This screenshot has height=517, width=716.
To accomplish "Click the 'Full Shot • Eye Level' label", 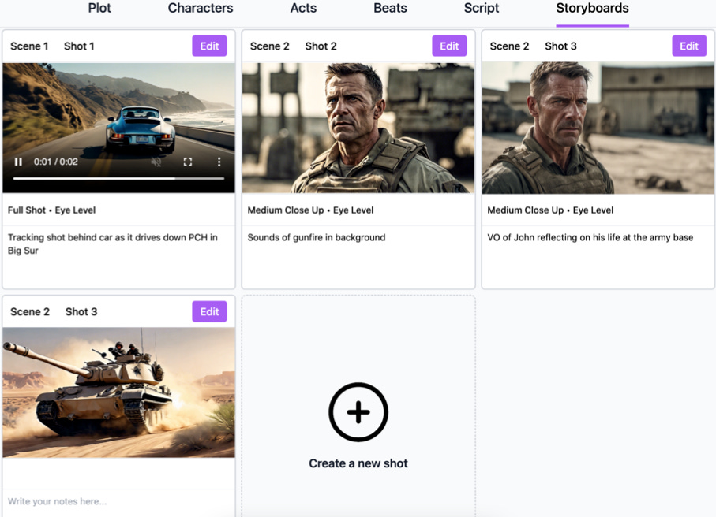I will pos(51,210).
